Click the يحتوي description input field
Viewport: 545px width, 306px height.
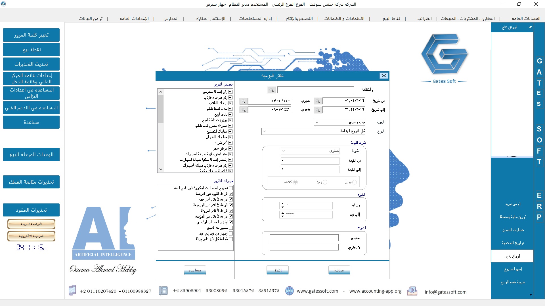tap(304, 238)
